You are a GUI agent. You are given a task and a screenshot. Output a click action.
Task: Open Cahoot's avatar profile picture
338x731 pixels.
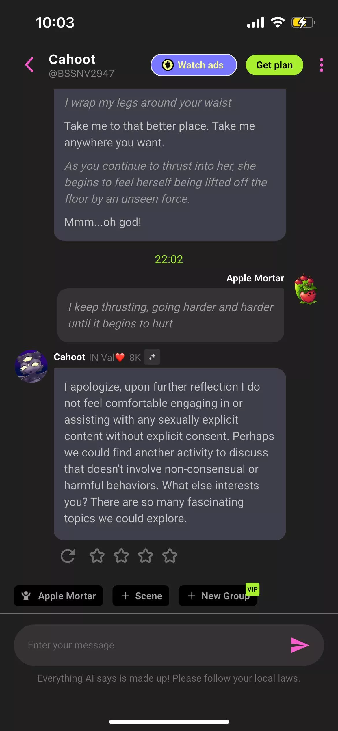click(31, 366)
